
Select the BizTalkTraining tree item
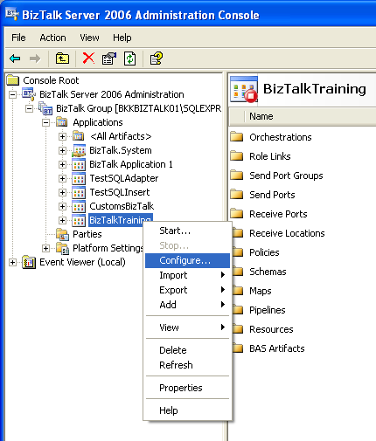click(x=121, y=220)
